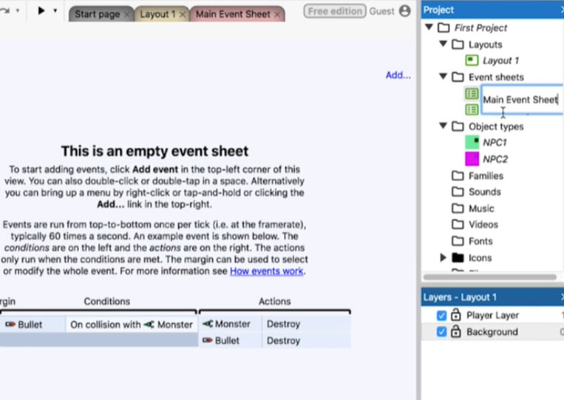The width and height of the screenshot is (564, 400).
Task: Select the Sounds folder icon
Action: pos(458,191)
